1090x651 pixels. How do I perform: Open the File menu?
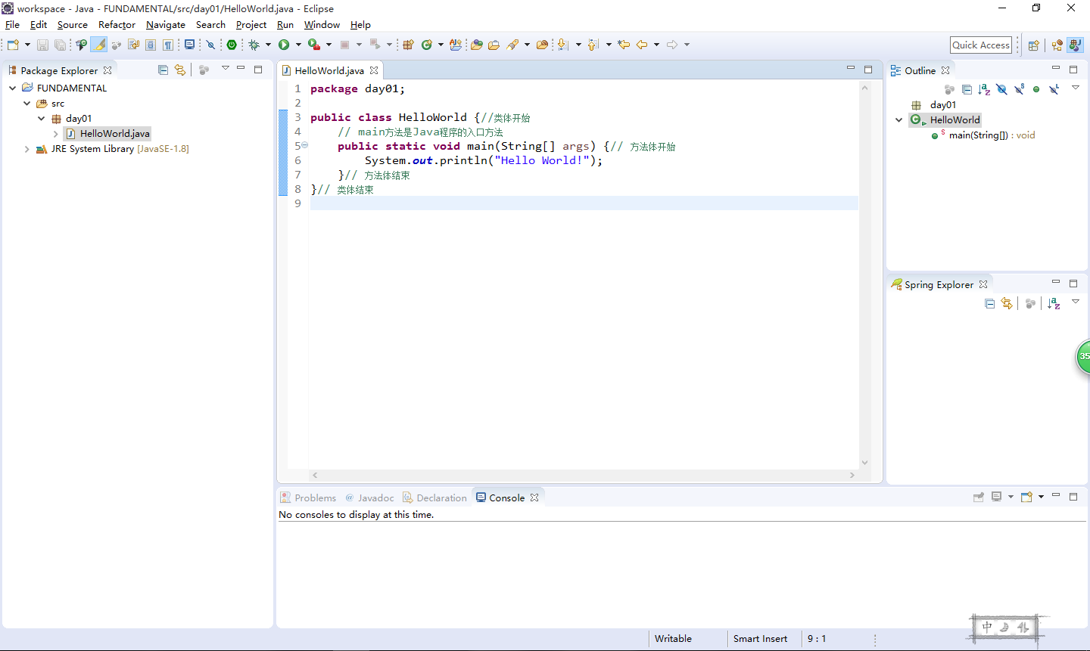[13, 25]
